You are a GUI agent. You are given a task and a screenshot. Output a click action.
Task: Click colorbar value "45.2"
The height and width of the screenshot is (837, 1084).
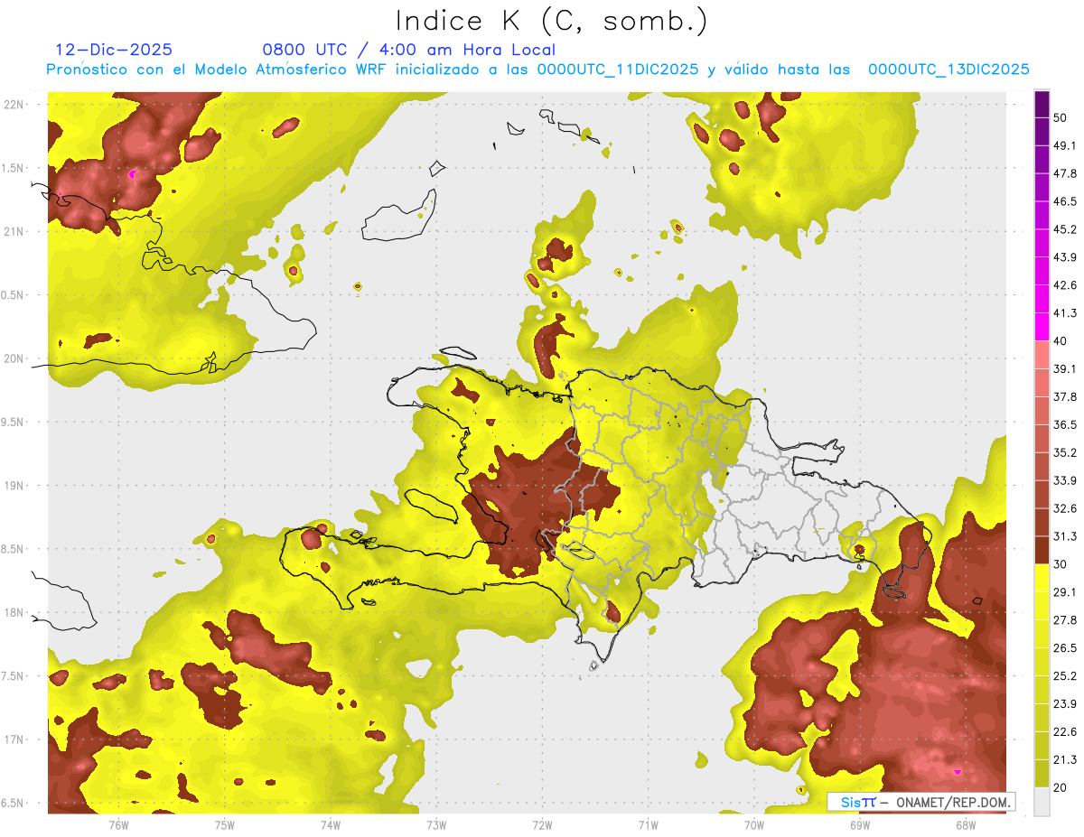click(x=1065, y=229)
